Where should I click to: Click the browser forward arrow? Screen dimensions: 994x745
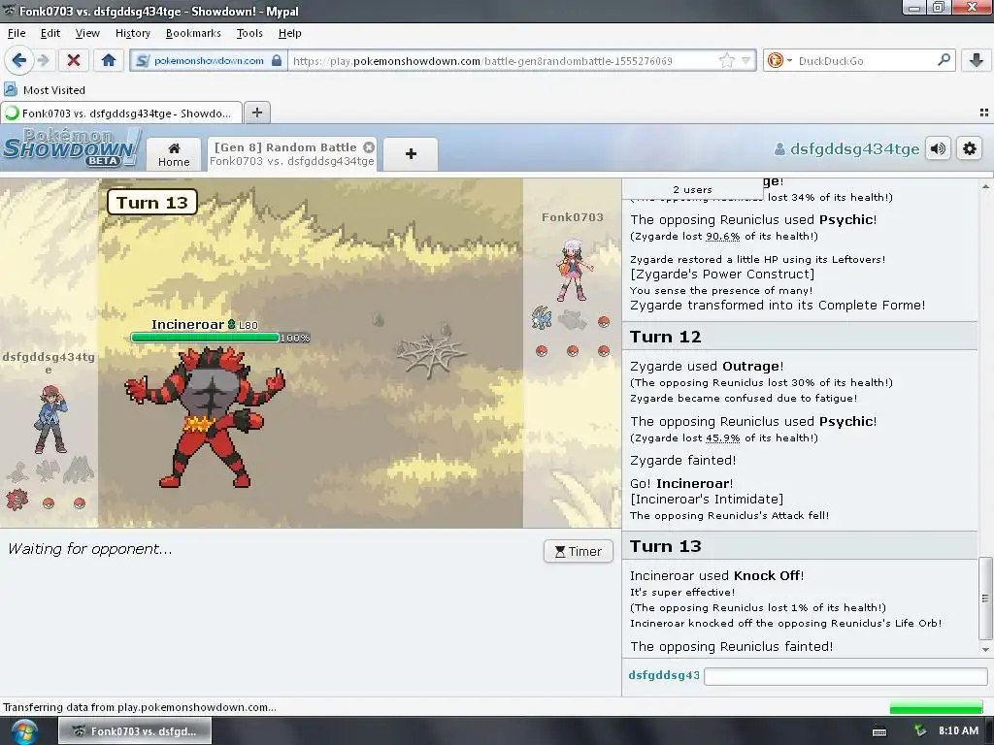coord(43,60)
